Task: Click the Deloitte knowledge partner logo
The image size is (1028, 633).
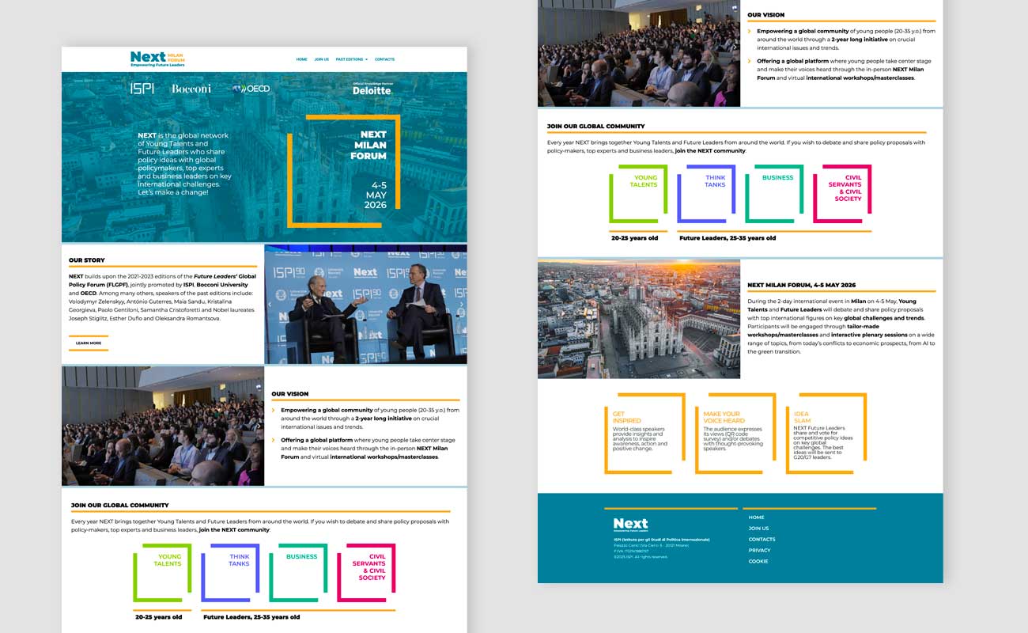Action: [x=372, y=89]
